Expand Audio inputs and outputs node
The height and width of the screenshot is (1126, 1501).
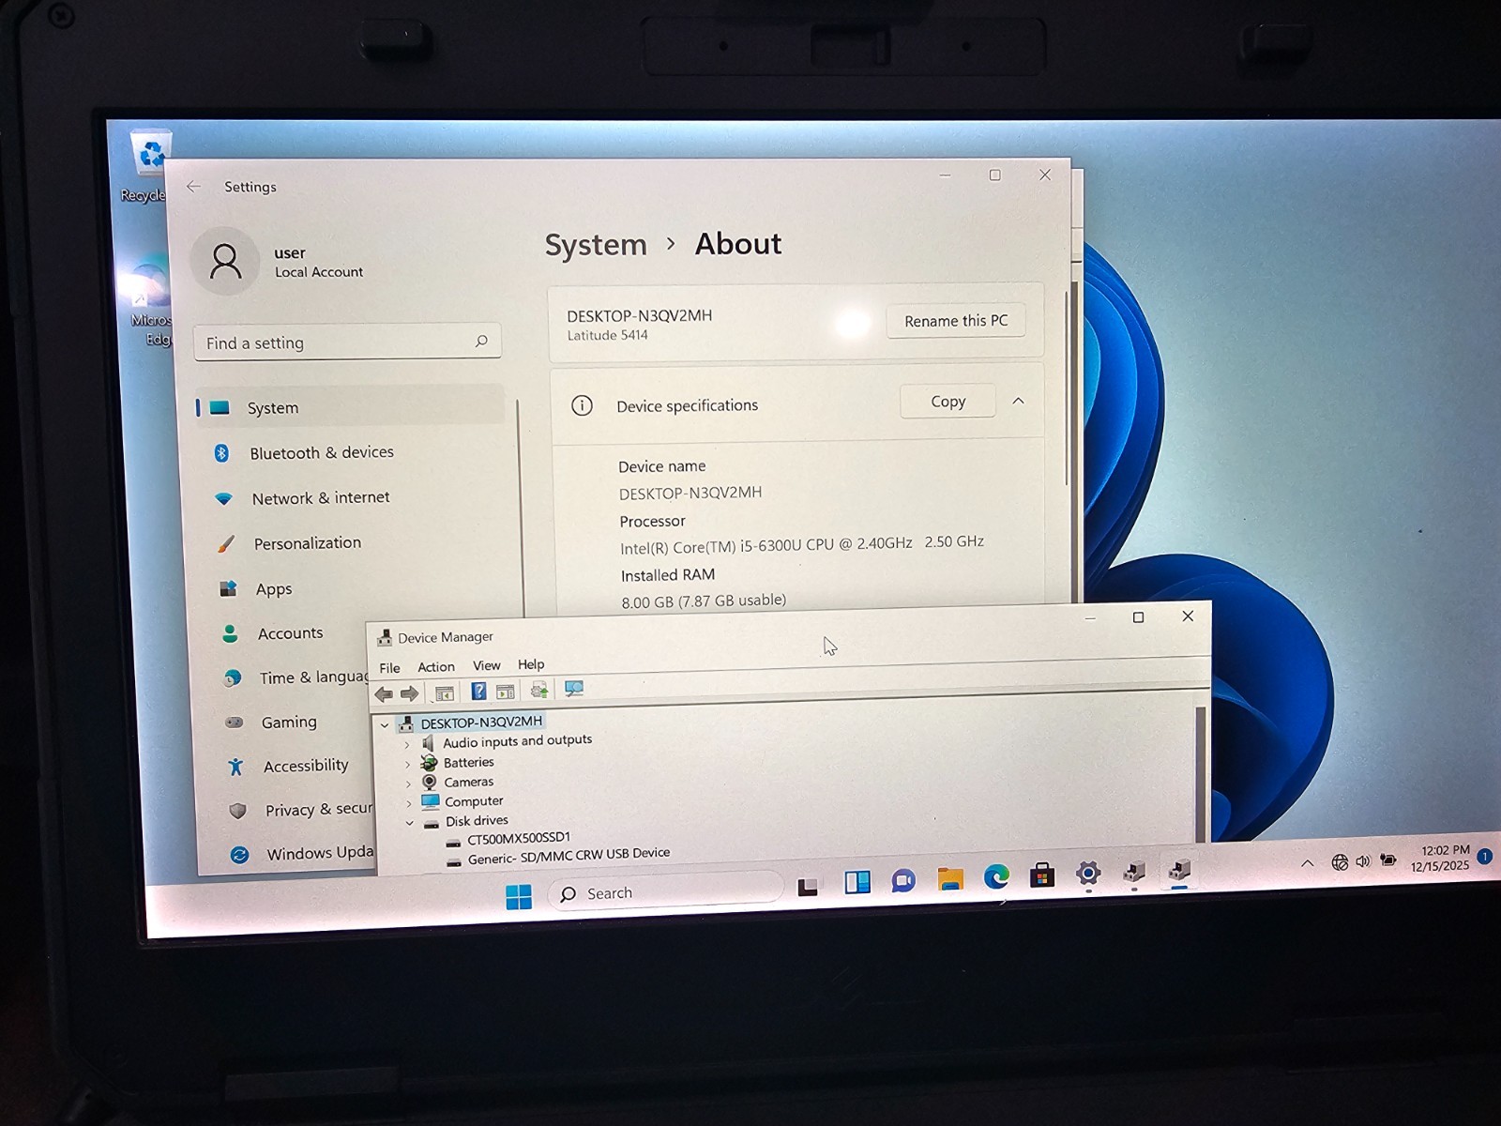coord(407,745)
